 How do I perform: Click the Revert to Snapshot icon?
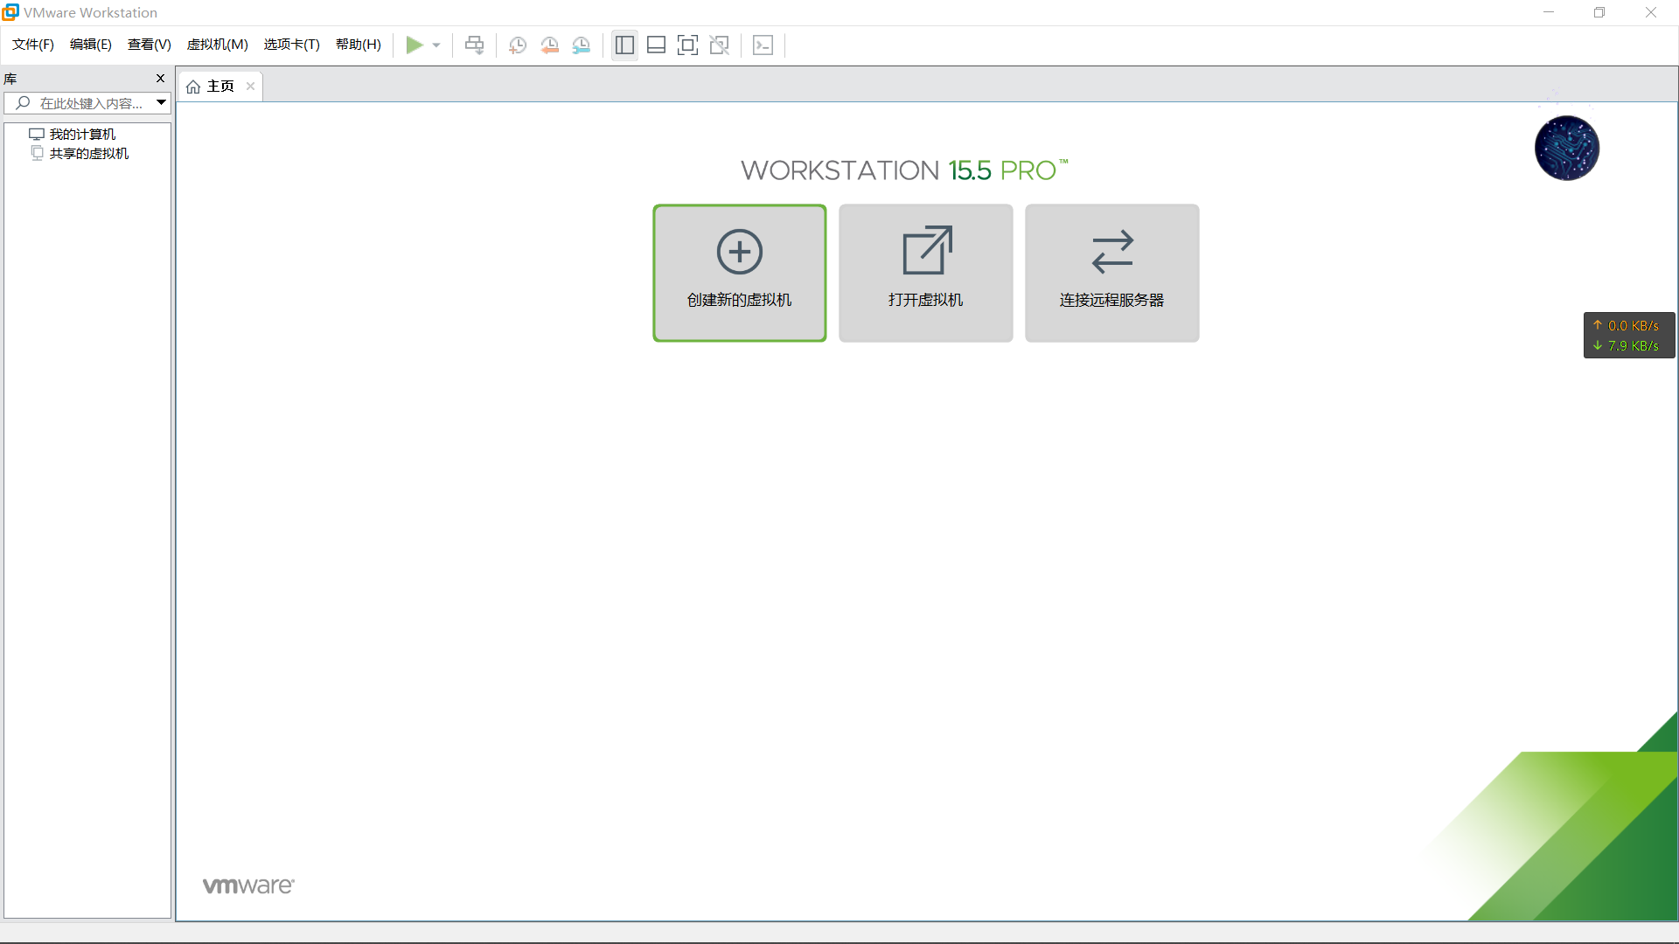(549, 45)
